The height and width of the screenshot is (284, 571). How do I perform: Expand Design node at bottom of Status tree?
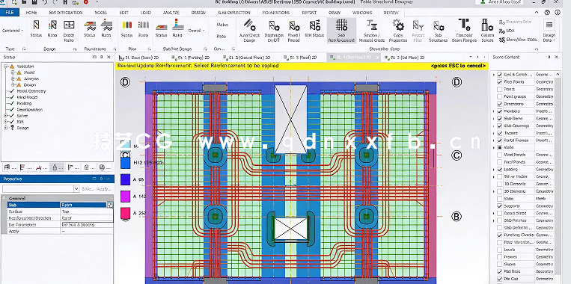pyautogui.click(x=6, y=128)
